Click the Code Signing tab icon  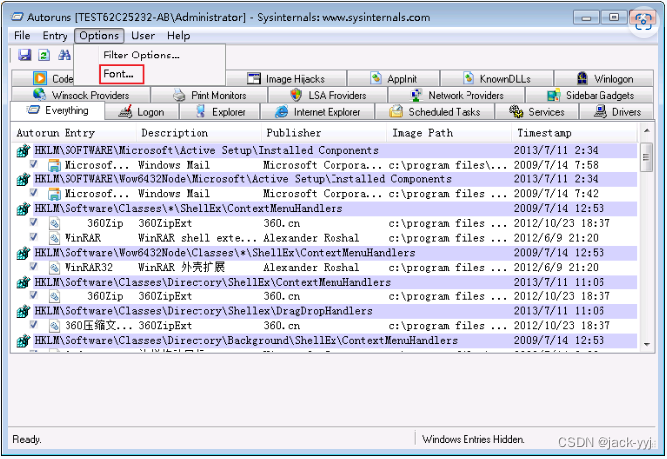[40, 79]
